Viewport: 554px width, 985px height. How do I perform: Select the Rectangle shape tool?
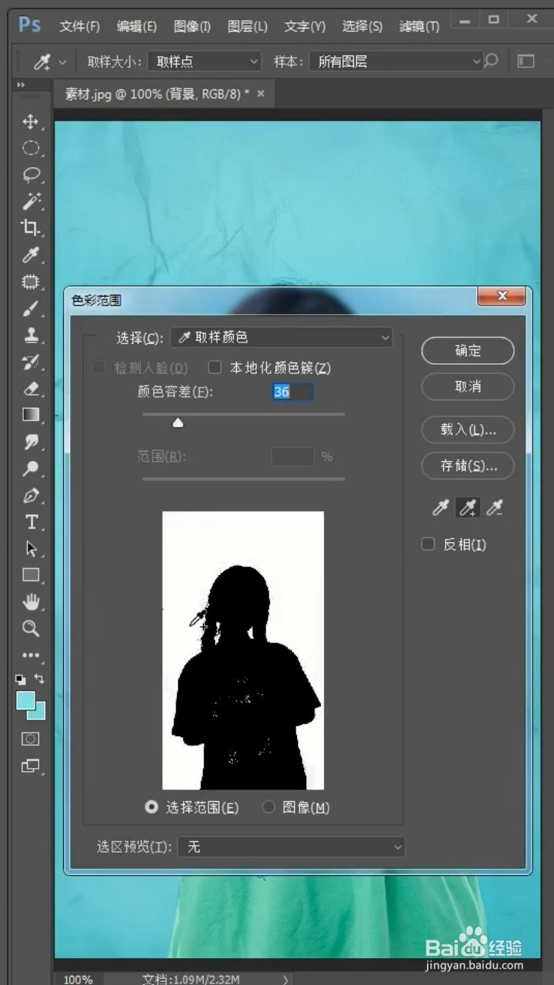pos(31,575)
